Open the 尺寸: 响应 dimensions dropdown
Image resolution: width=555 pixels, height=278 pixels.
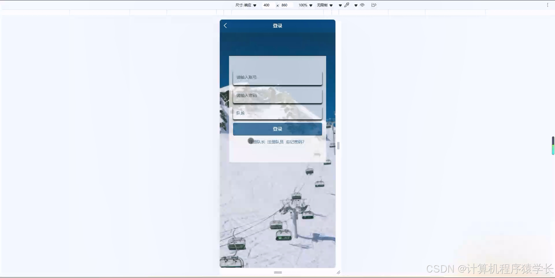pos(246,5)
